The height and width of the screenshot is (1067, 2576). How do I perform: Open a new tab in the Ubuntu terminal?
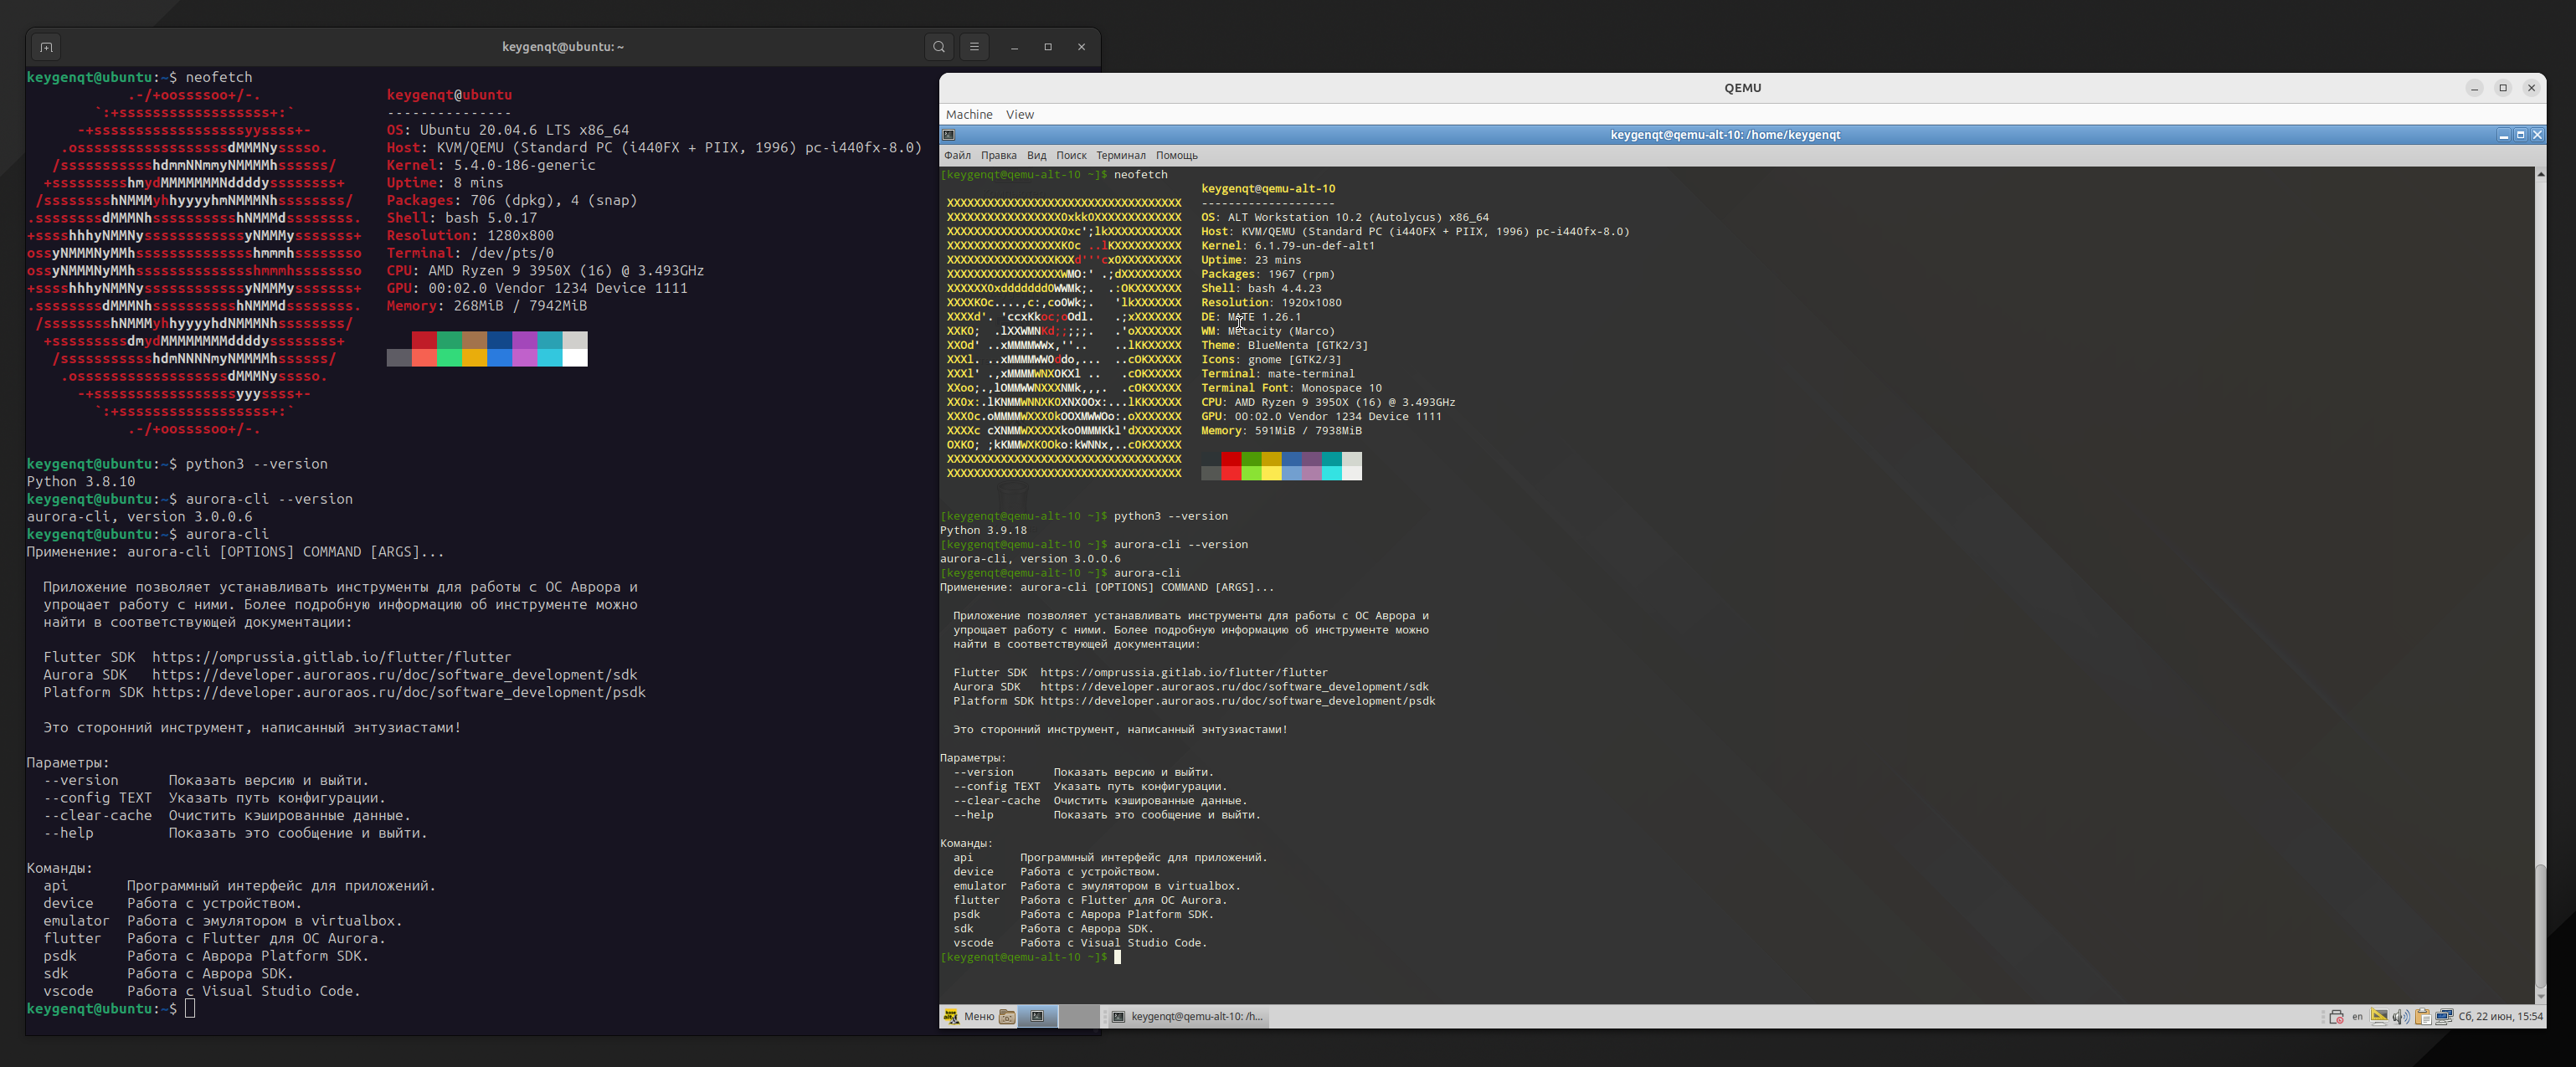(46, 47)
